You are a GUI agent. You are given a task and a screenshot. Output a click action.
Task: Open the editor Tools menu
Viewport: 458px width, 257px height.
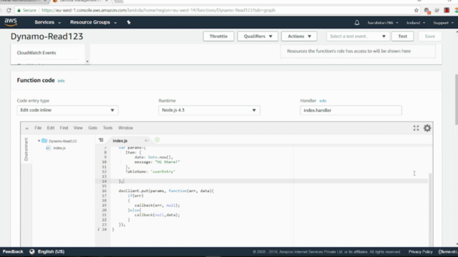point(107,128)
